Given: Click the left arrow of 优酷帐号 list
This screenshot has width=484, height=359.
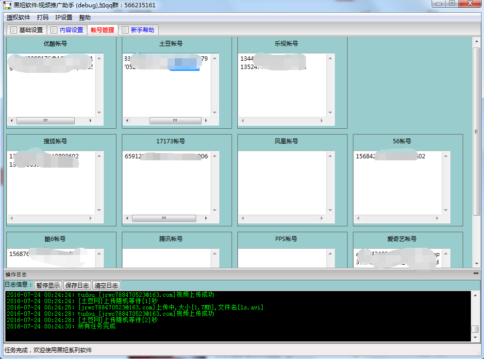Looking at the screenshot, I should coord(12,121).
